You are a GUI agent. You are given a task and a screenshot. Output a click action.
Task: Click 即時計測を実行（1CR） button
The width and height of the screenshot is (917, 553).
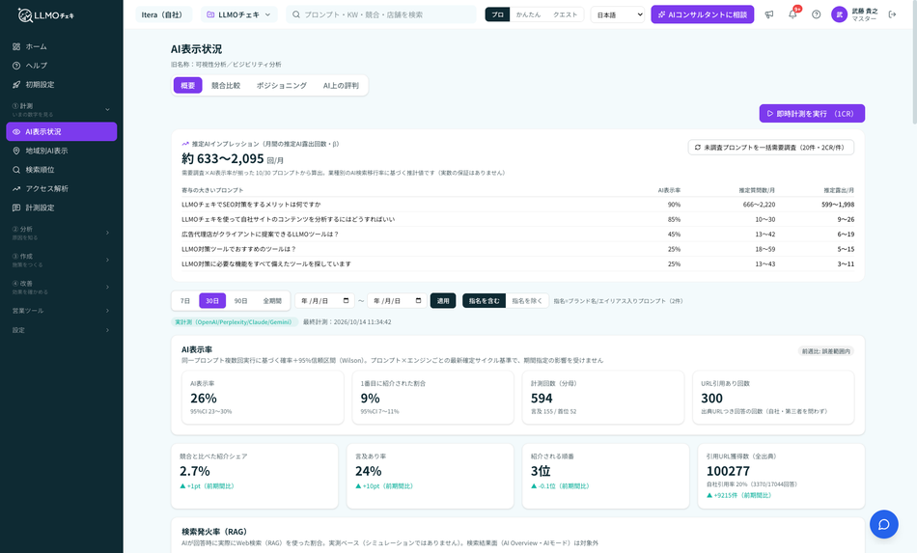(x=812, y=114)
